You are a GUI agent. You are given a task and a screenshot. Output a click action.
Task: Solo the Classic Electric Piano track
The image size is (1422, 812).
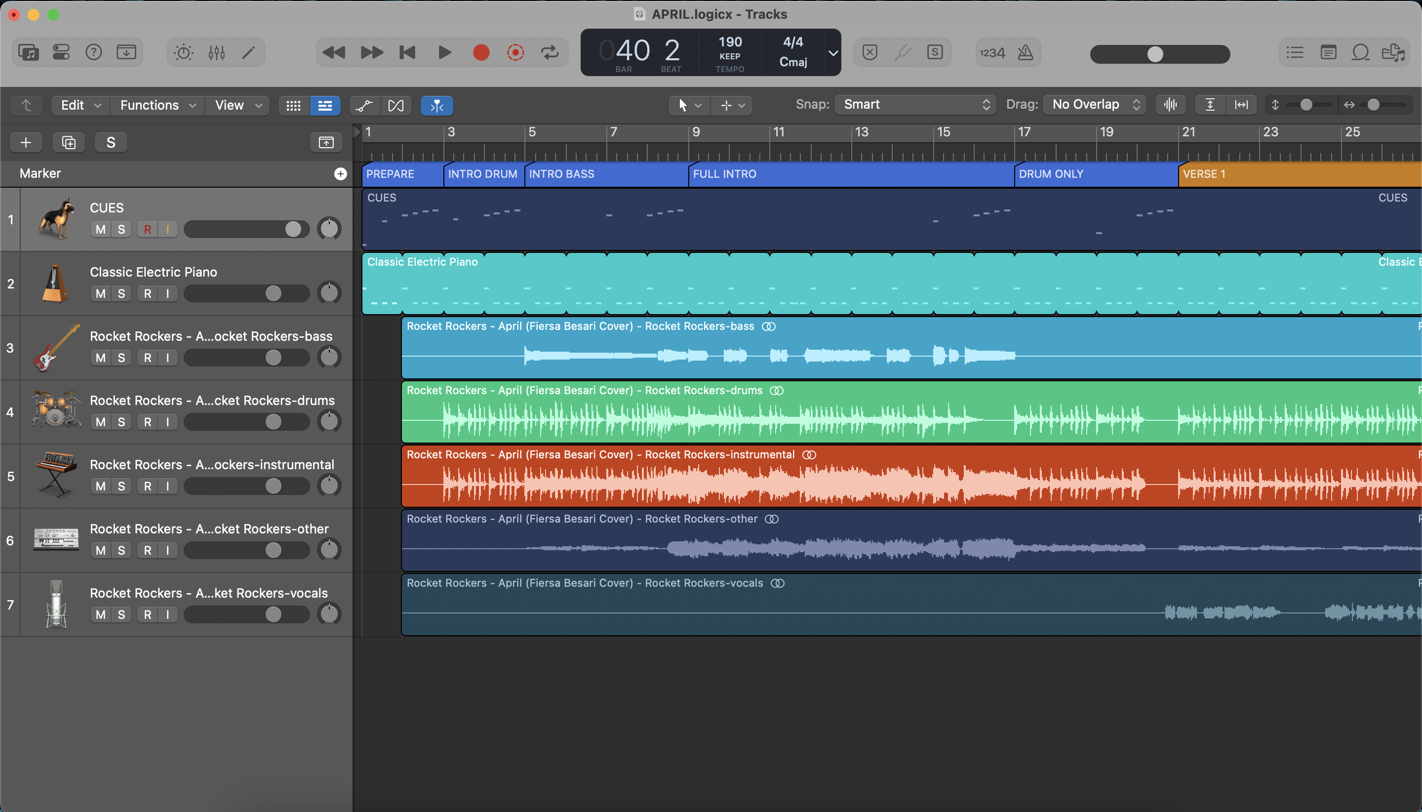121,293
